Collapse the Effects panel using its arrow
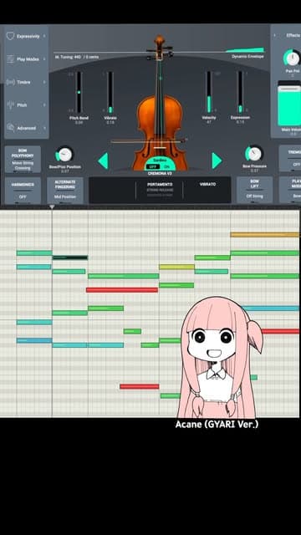The height and width of the screenshot is (535, 301). click(x=275, y=35)
